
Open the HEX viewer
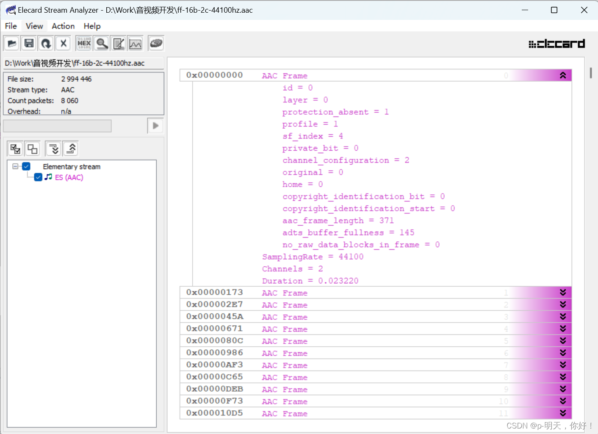(x=84, y=43)
